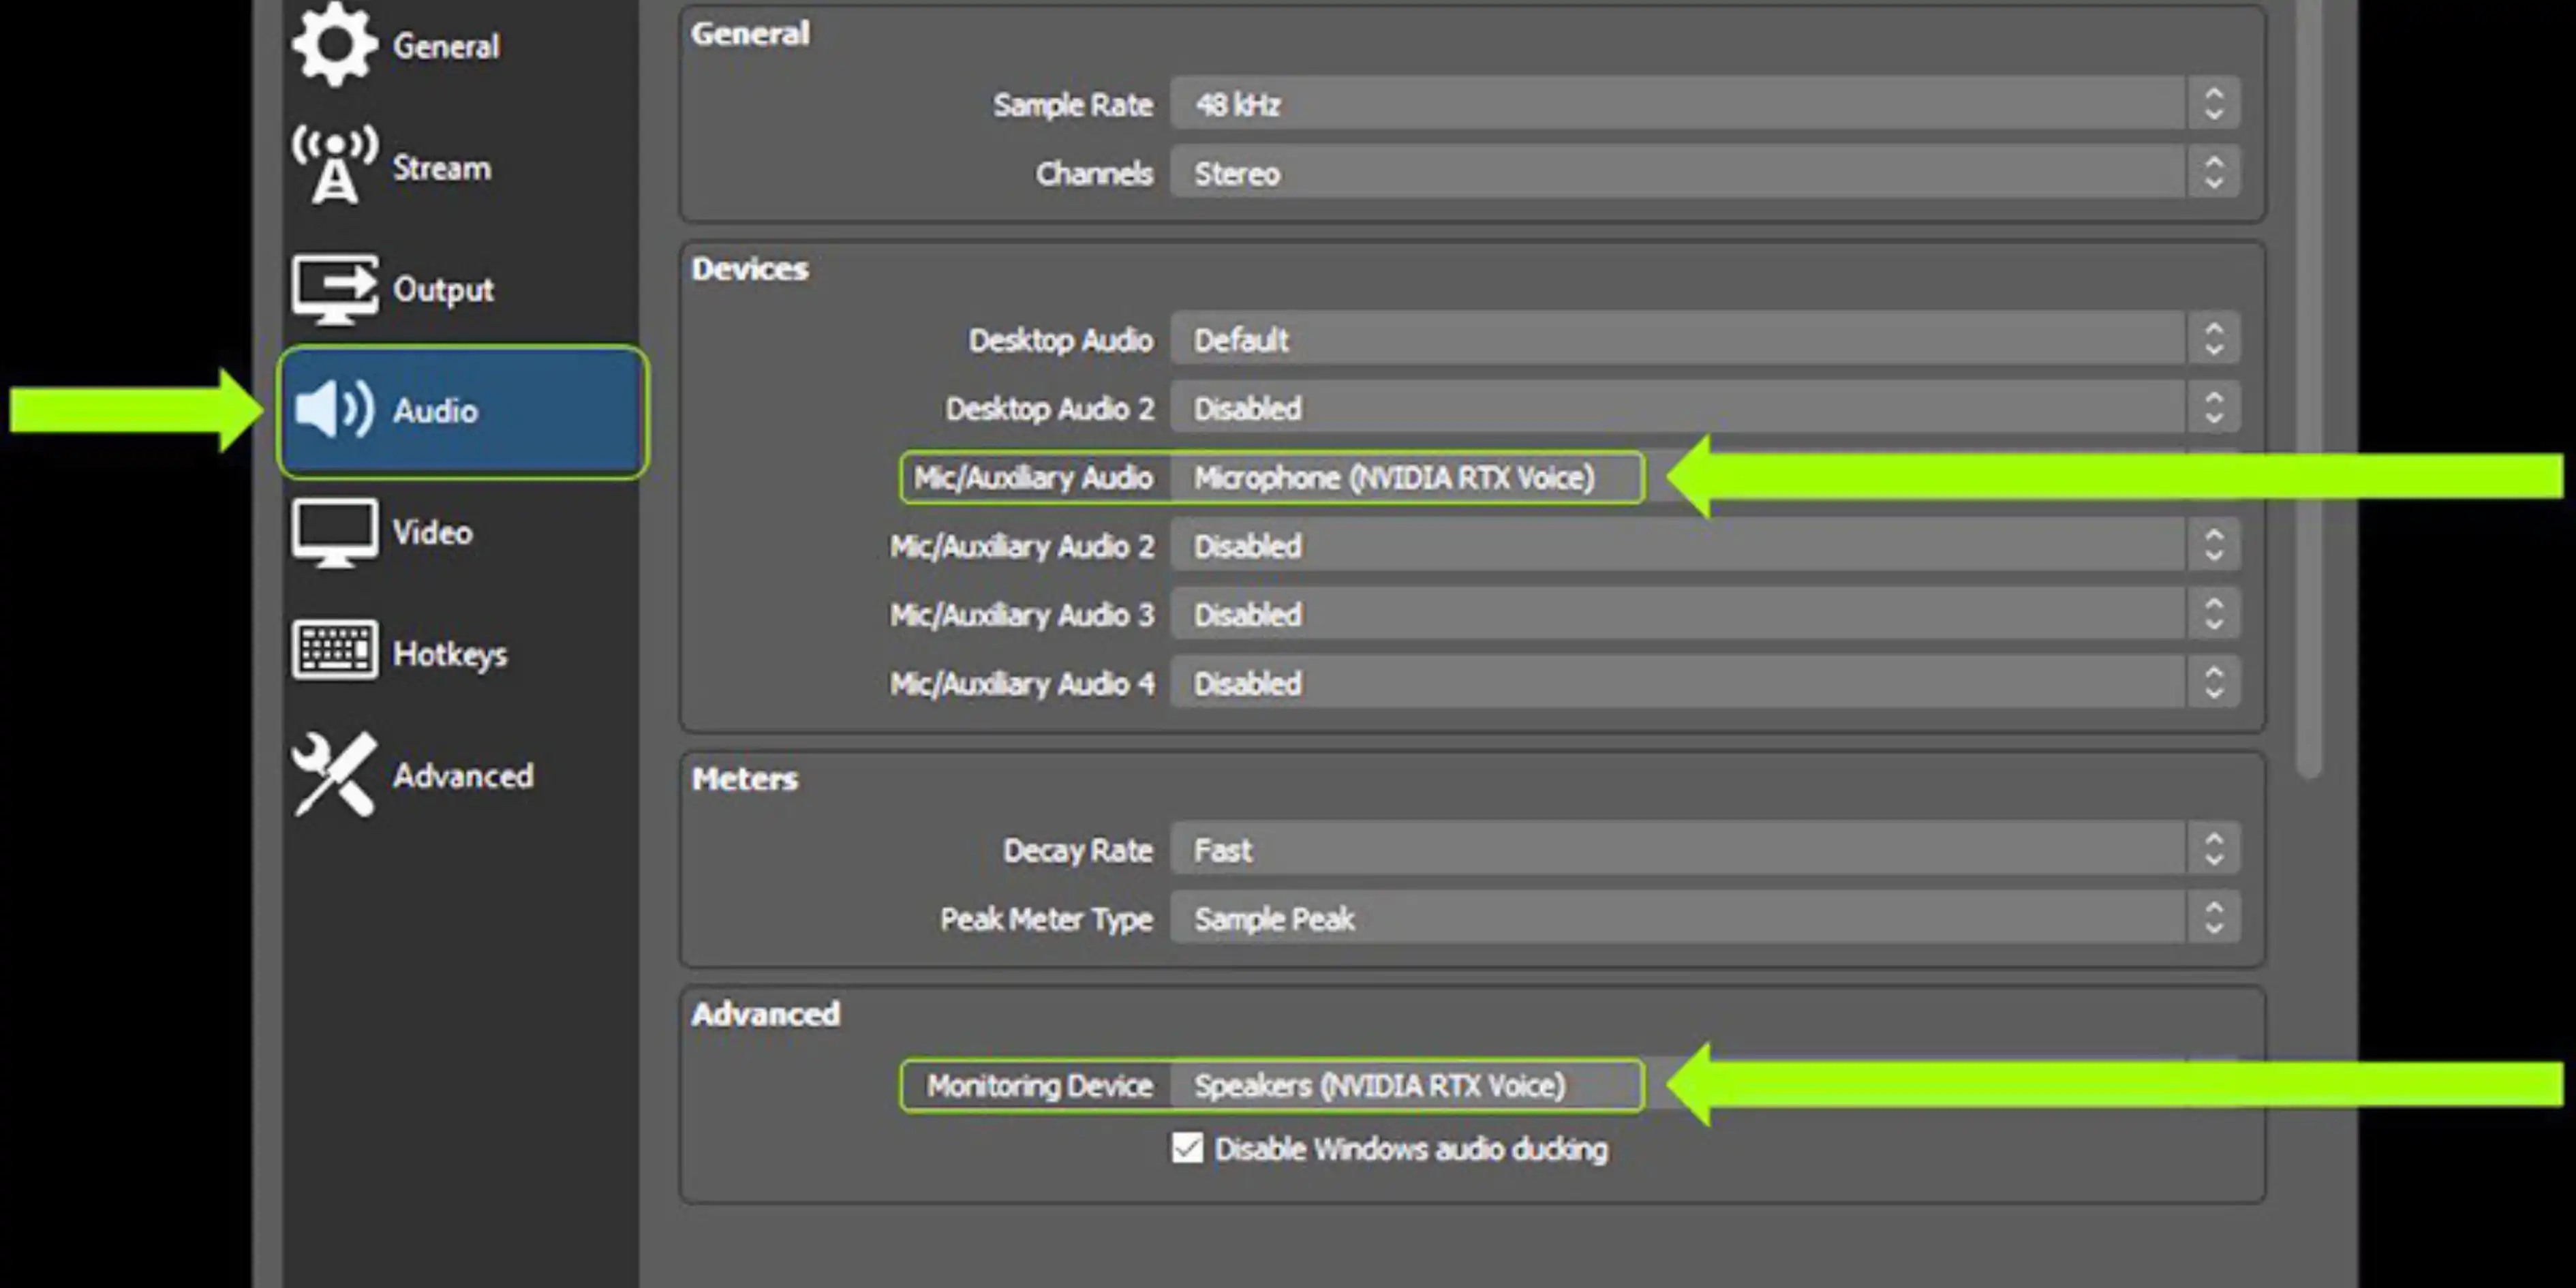Open the Output monitor arrow icon
Screen dimensions: 2576x1288
(334, 289)
